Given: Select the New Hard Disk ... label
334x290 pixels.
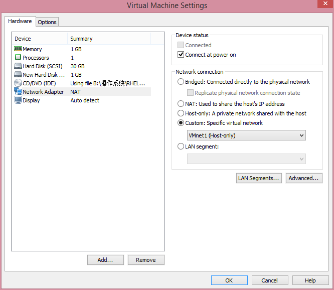Looking at the screenshot, I should [x=44, y=75].
